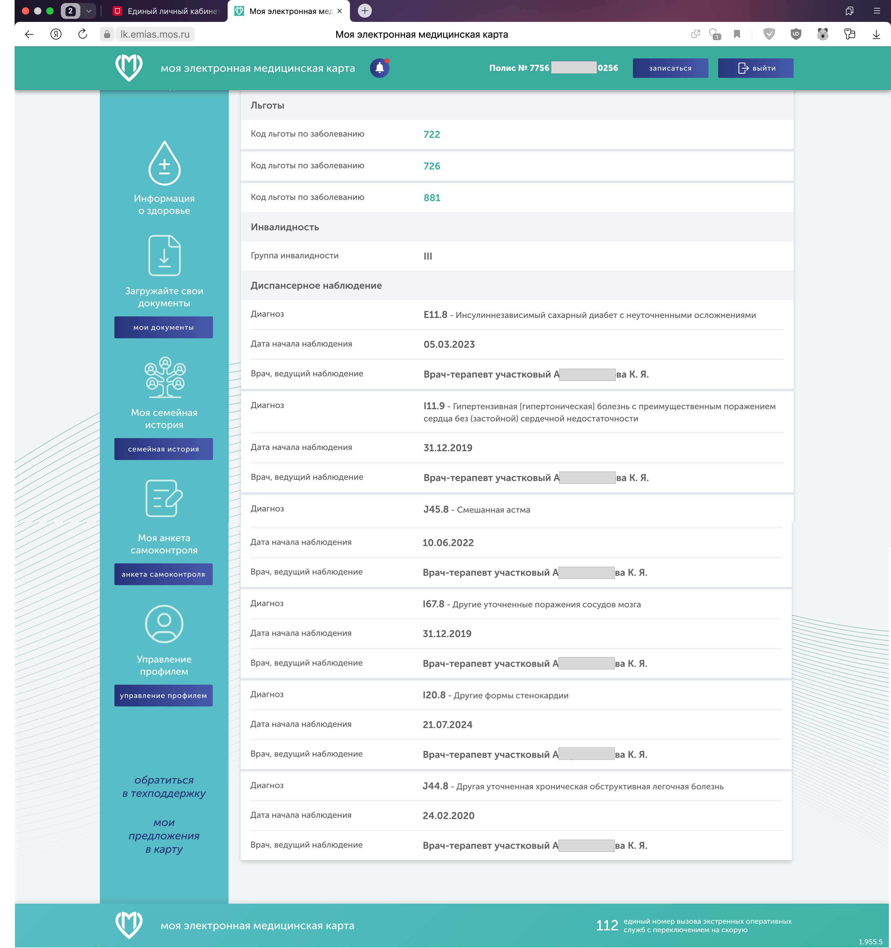Go back with browser back arrow
This screenshot has width=891, height=948.
point(30,34)
